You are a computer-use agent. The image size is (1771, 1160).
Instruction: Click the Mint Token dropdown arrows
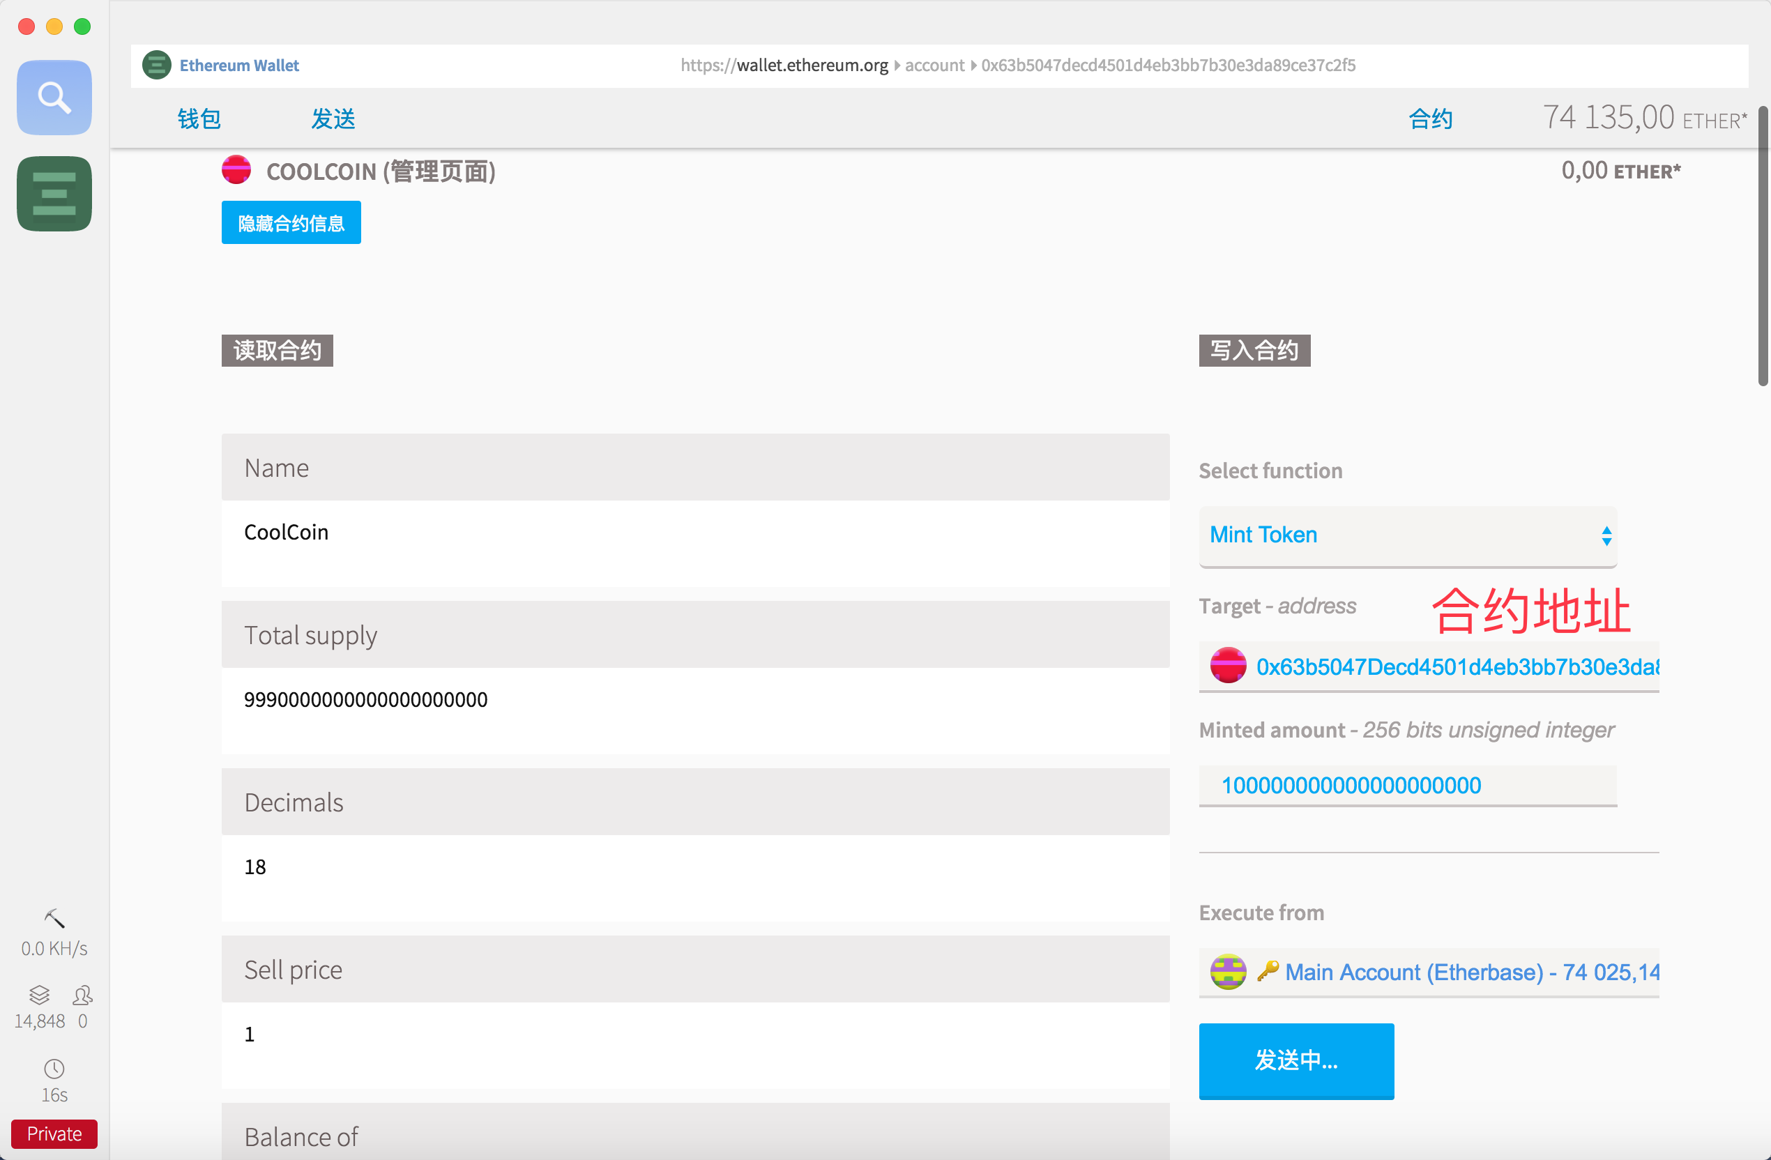click(1606, 535)
